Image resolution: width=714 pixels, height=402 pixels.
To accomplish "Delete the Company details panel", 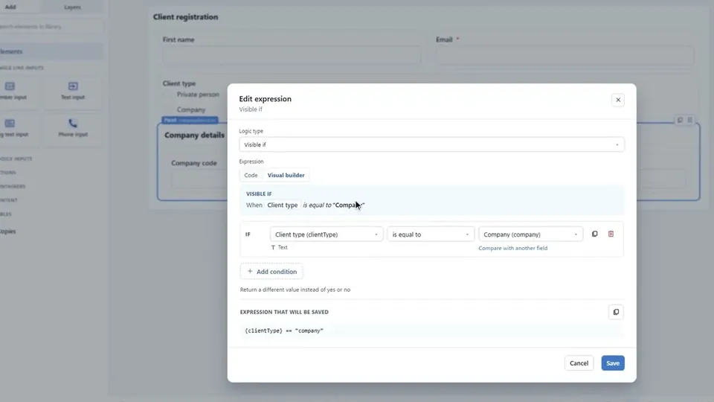I will tap(690, 120).
